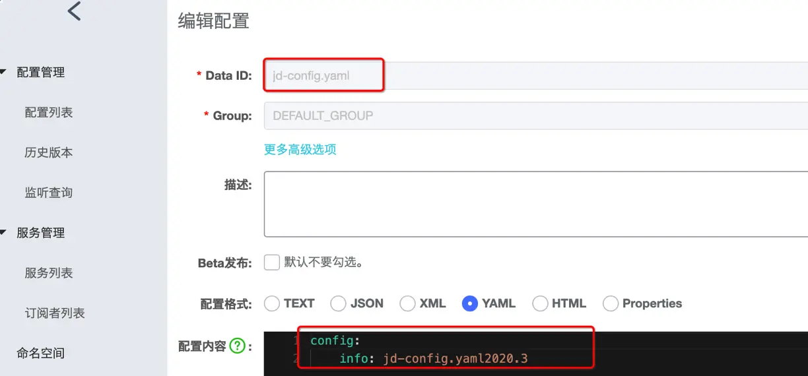Click the help question mark beside 配置内容

[x=238, y=346]
